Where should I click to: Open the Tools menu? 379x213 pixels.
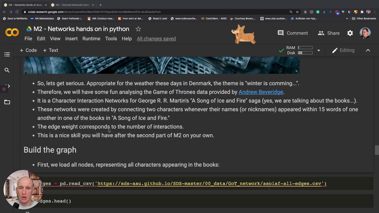coord(111,38)
